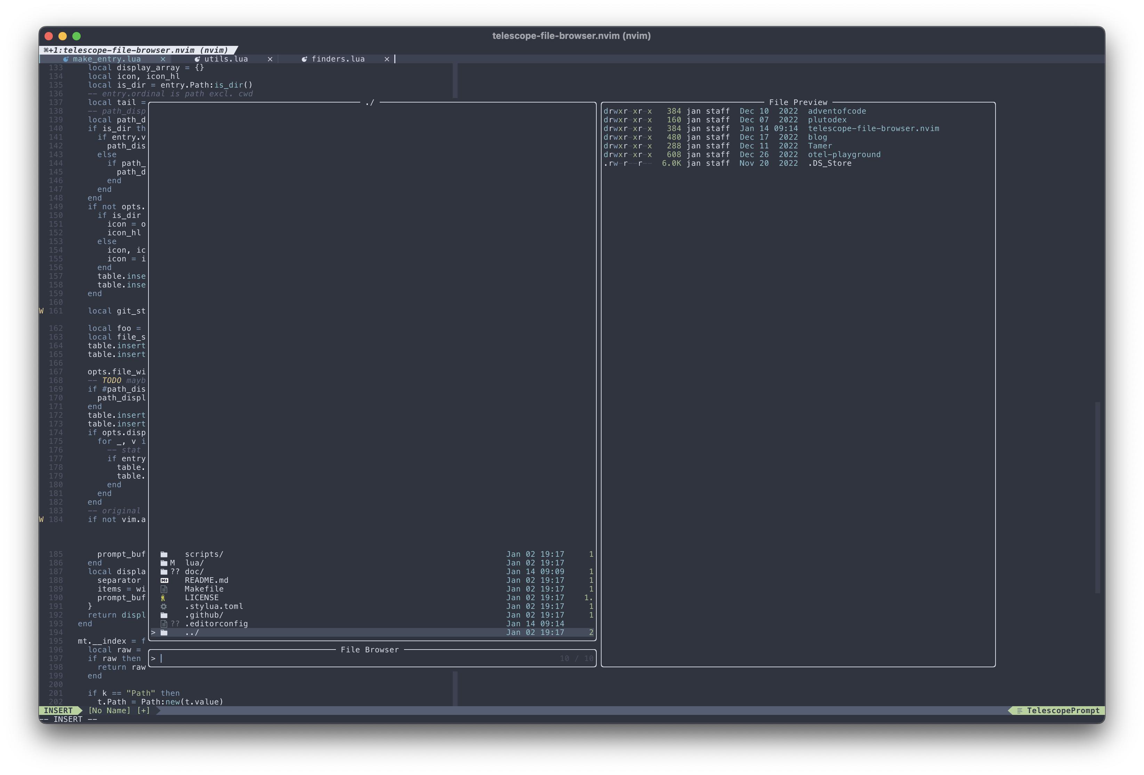Click the gear icon beside .stylua.toml
This screenshot has width=1144, height=775.
tap(163, 607)
